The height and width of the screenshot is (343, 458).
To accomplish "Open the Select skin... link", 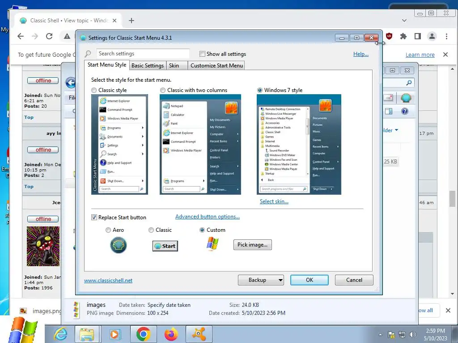I will click(x=274, y=201).
